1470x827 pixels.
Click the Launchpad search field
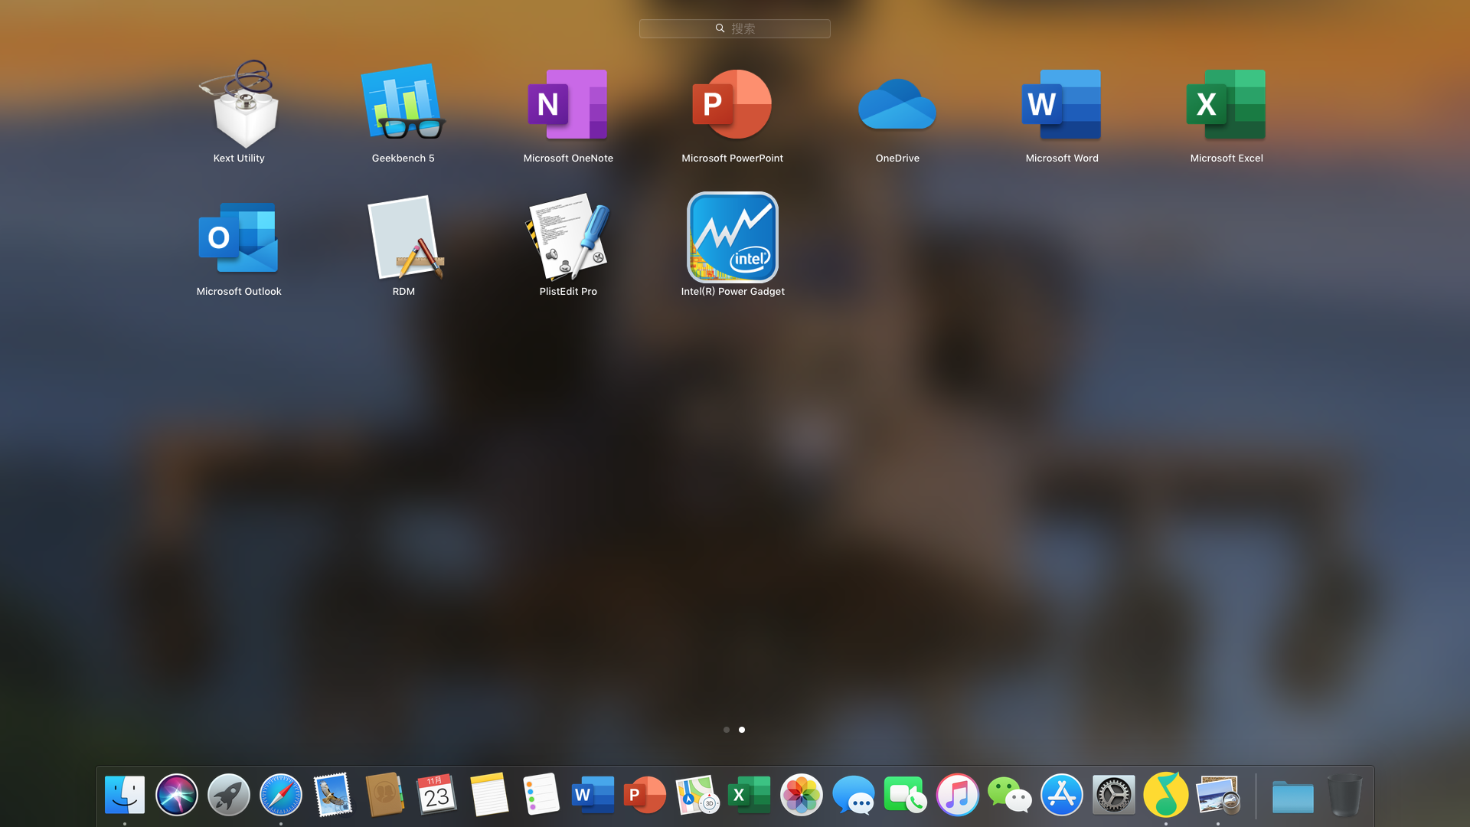735,28
